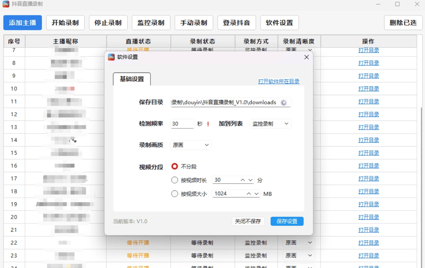
Task: Click the 监控录制 toolbar button
Action: point(151,23)
